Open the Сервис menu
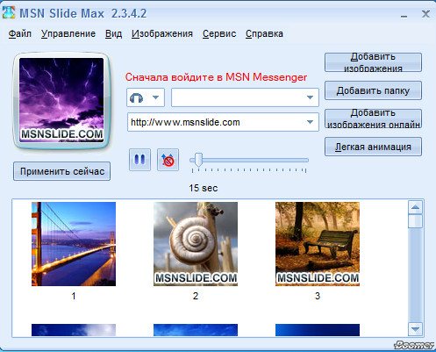The width and height of the screenshot is (436, 352). pyautogui.click(x=219, y=33)
